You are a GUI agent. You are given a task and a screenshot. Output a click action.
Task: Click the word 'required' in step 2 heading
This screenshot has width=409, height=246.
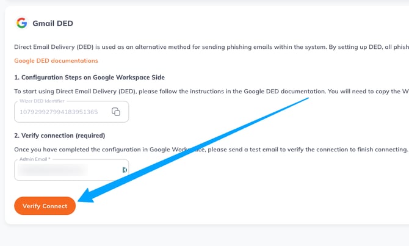click(x=89, y=135)
